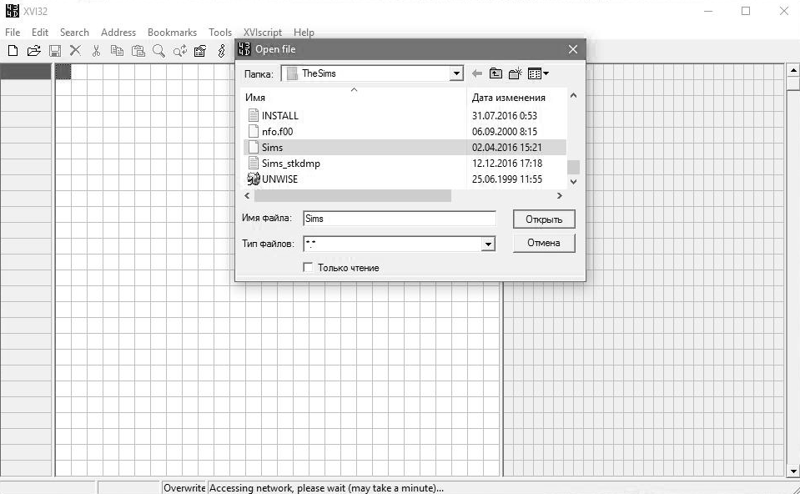
Task: Click the Open file dialog title icon
Action: pos(245,49)
